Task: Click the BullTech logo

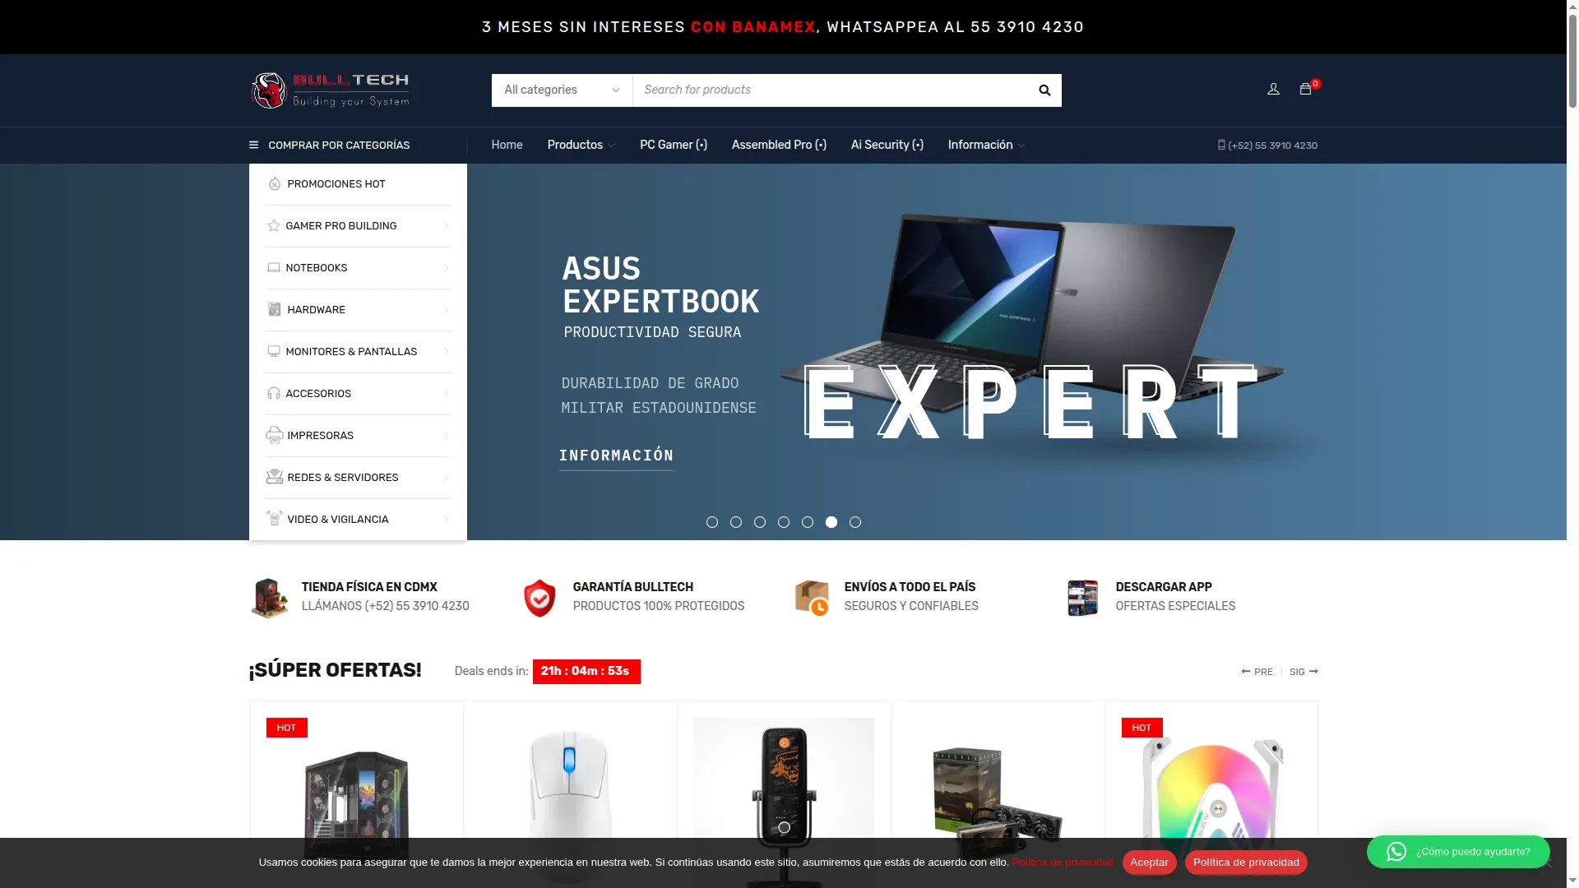Action: click(x=331, y=90)
